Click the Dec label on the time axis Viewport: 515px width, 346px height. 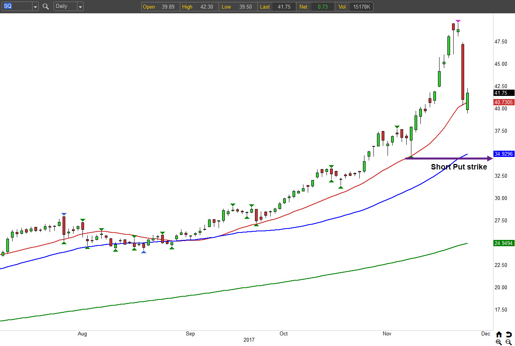pos(485,334)
